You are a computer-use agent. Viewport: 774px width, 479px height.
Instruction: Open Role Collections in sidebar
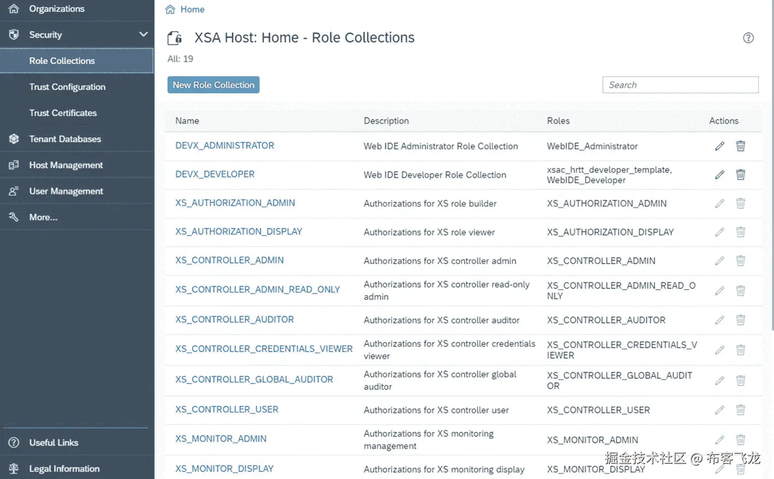click(x=76, y=61)
